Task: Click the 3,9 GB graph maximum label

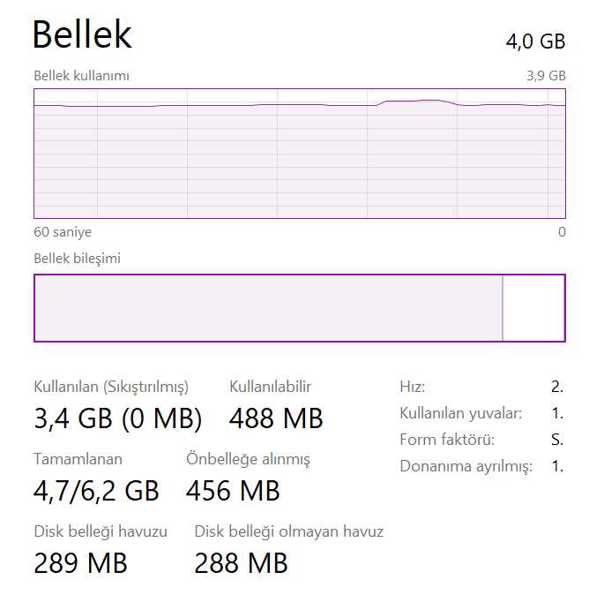Action: tap(546, 76)
